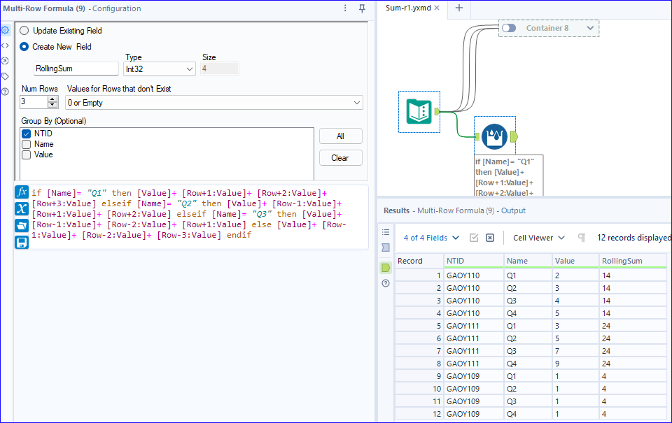Uncheck the NTID checkbox in Group By
This screenshot has width=672, height=423.
28,133
